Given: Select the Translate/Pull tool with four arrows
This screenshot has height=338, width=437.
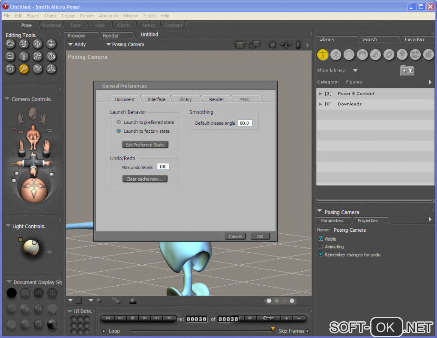Looking at the screenshot, I should click(37, 44).
